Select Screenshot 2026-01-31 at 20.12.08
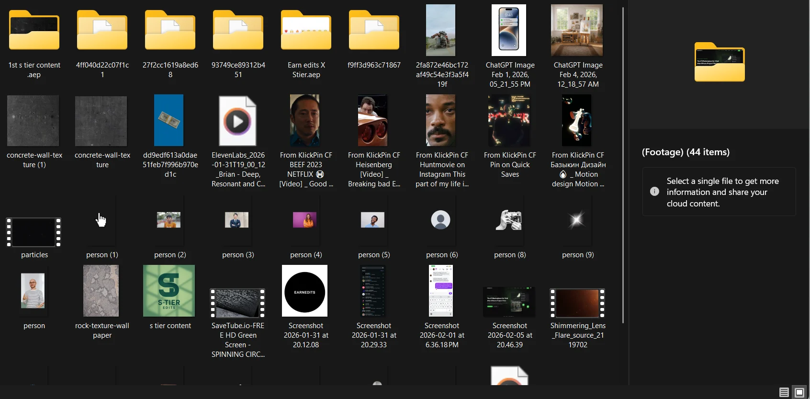Viewport: 810px width, 399px height. (x=305, y=291)
